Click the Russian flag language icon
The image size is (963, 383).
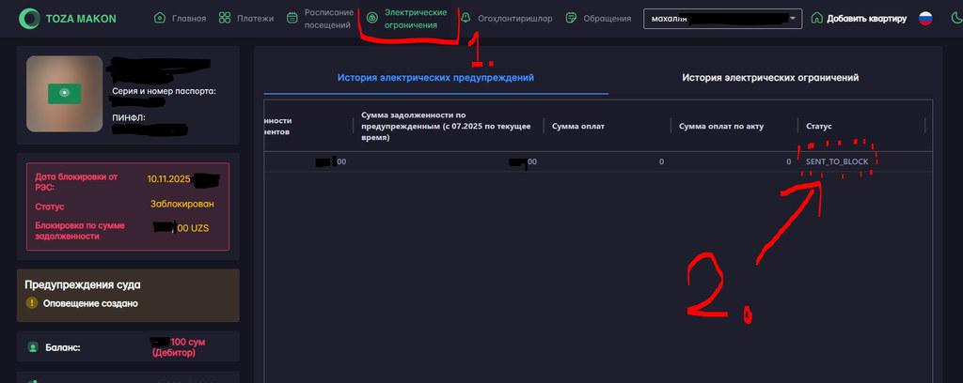tap(924, 18)
